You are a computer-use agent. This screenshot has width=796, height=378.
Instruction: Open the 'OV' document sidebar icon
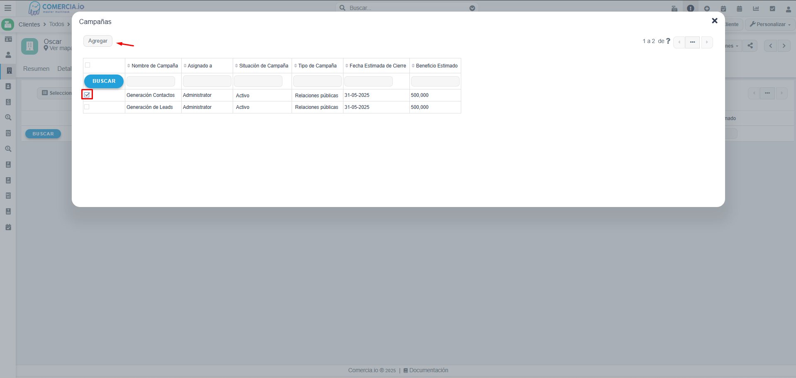coord(8,133)
